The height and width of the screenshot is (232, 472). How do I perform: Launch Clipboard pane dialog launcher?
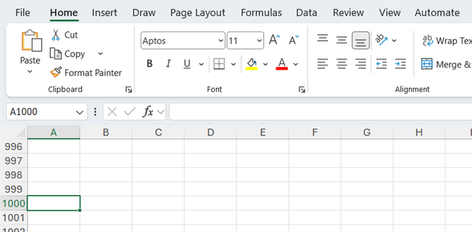pyautogui.click(x=129, y=90)
